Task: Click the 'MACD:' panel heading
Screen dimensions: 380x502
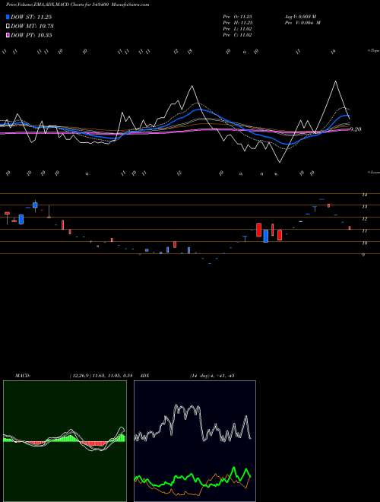Action: pyautogui.click(x=22, y=376)
